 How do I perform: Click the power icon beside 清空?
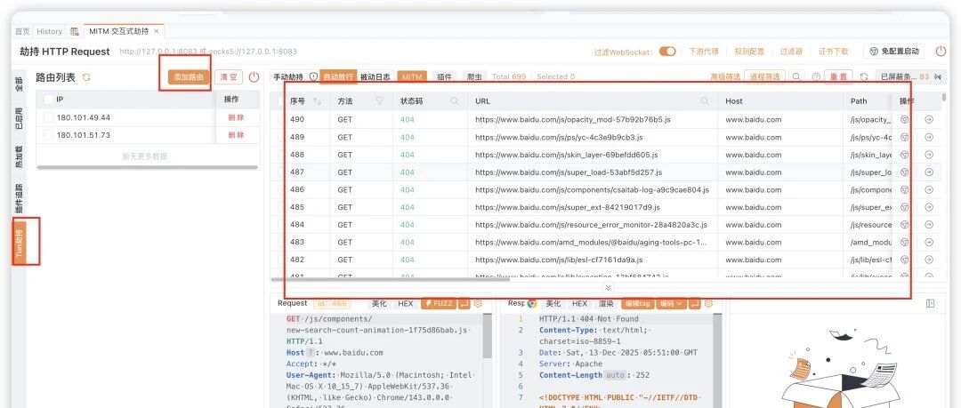point(254,77)
